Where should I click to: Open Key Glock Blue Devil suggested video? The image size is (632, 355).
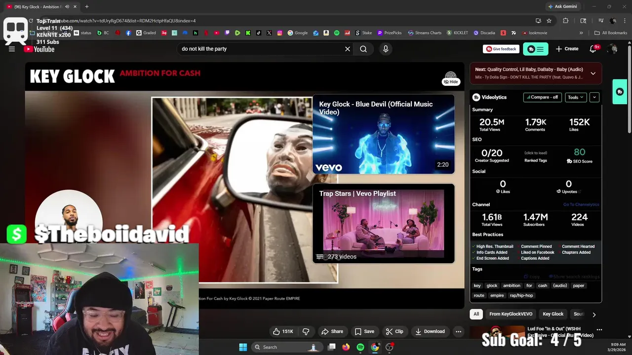pyautogui.click(x=384, y=134)
